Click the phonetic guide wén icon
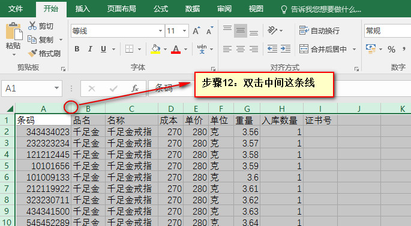The height and width of the screenshot is (226, 411). [202, 49]
